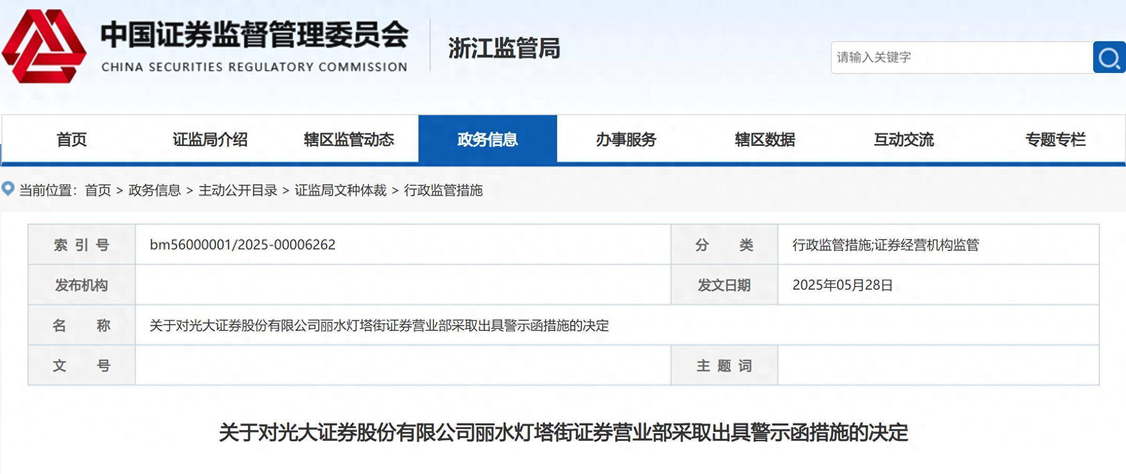This screenshot has width=1126, height=474.
Task: Open 证监局文种体裁 breadcrumb link
Action: pos(341,190)
